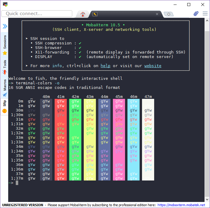
Task: Click the MobaXterm app icon in title bar
Action: (x=5, y=5)
